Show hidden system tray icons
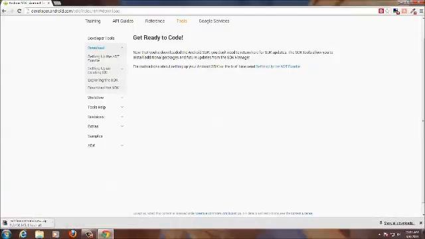The height and width of the screenshot is (239, 425). pyautogui.click(x=379, y=234)
